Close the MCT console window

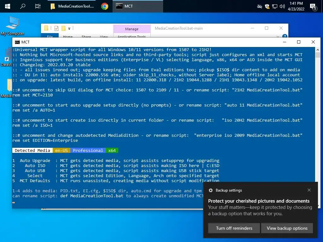point(313,42)
